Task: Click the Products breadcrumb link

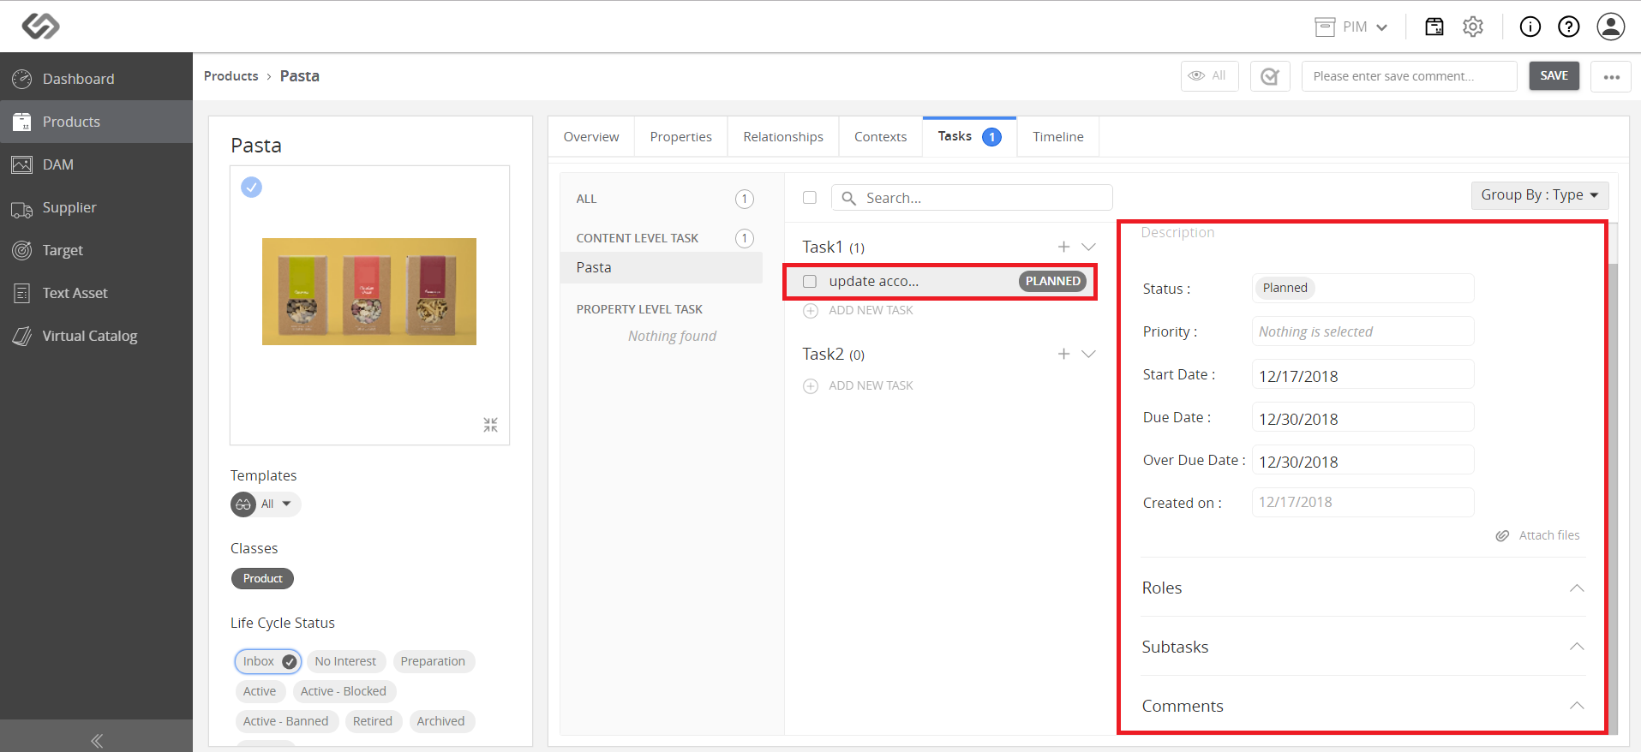Action: 231,76
